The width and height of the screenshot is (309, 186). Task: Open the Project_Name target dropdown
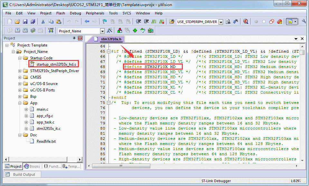click(102, 31)
